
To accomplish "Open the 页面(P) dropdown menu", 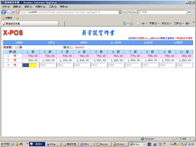I will pos(154,24).
